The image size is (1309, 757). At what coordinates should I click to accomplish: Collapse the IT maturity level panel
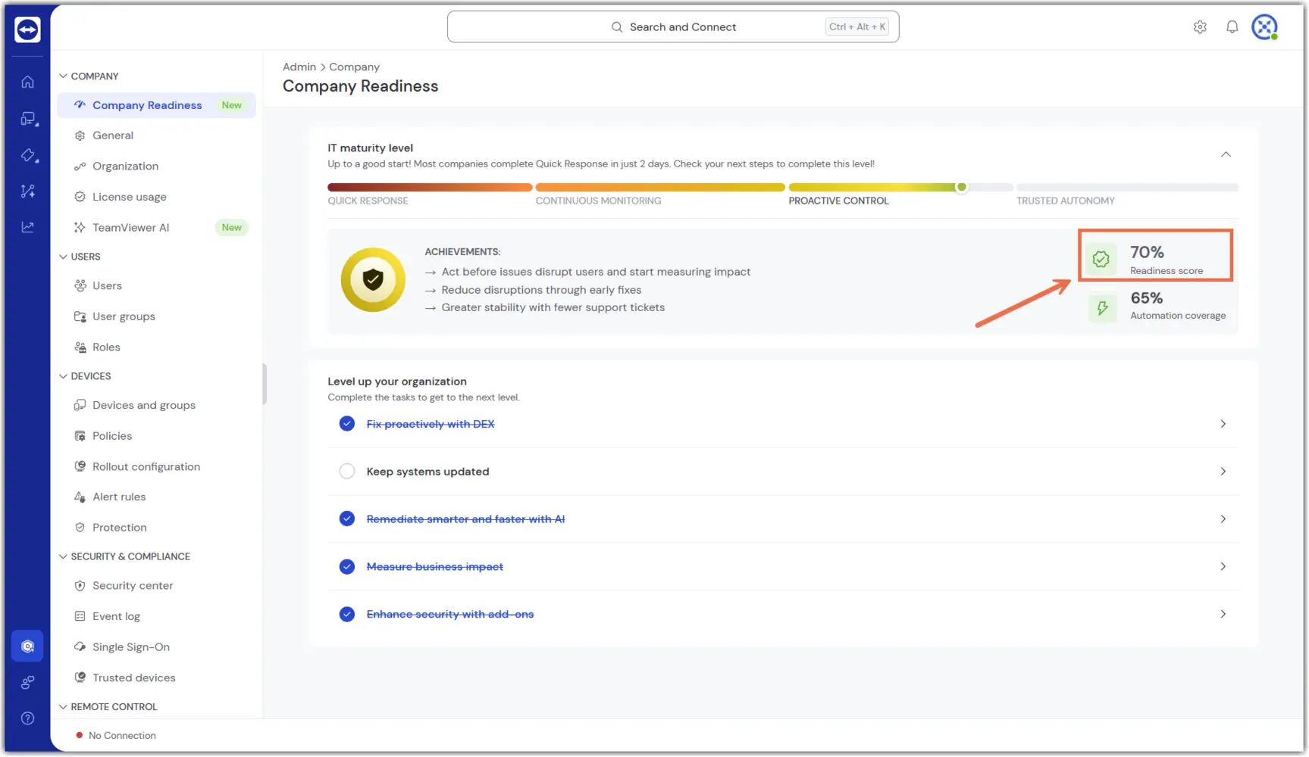[1226, 154]
